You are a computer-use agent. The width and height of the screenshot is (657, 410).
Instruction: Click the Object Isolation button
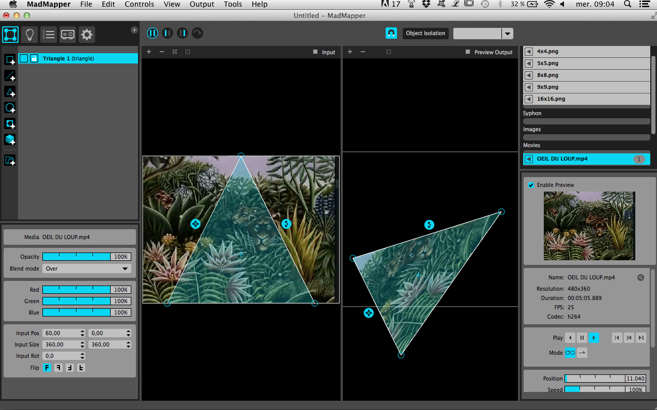click(x=425, y=33)
